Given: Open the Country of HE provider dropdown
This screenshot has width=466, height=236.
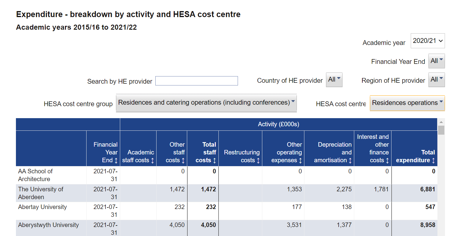Looking at the screenshot, I should tap(334, 80).
